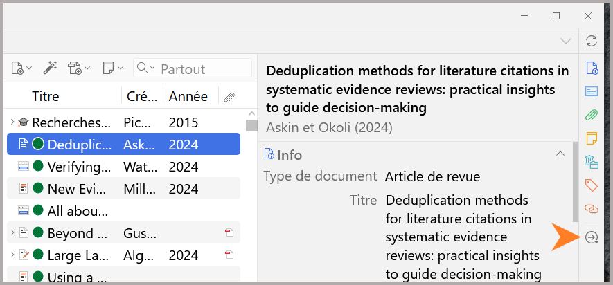Click the Locate arrow-circle icon
613x285 pixels.
coord(592,237)
